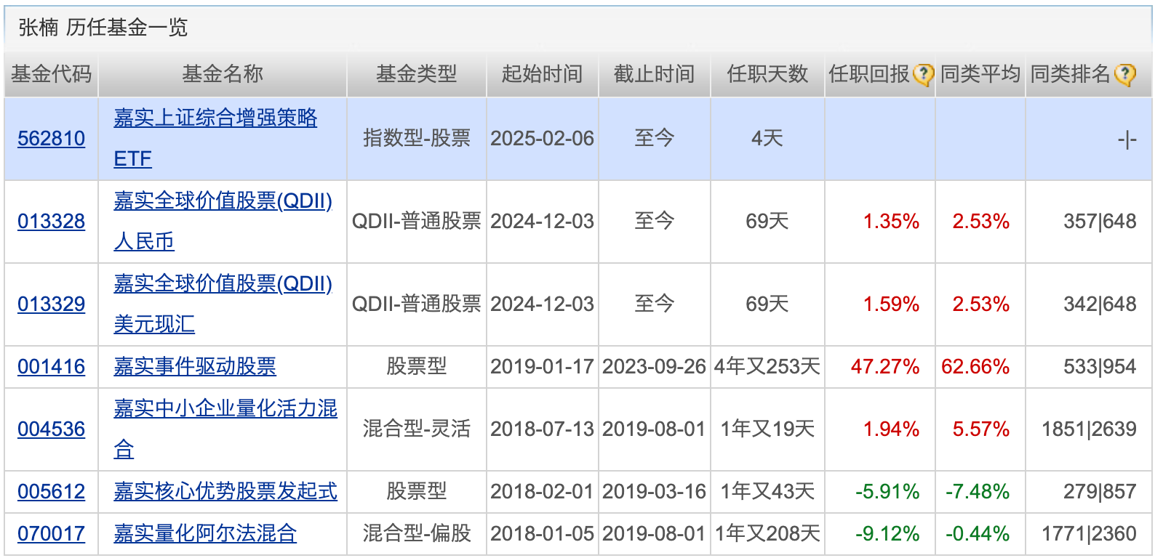Select return value -9.12%

click(887, 533)
